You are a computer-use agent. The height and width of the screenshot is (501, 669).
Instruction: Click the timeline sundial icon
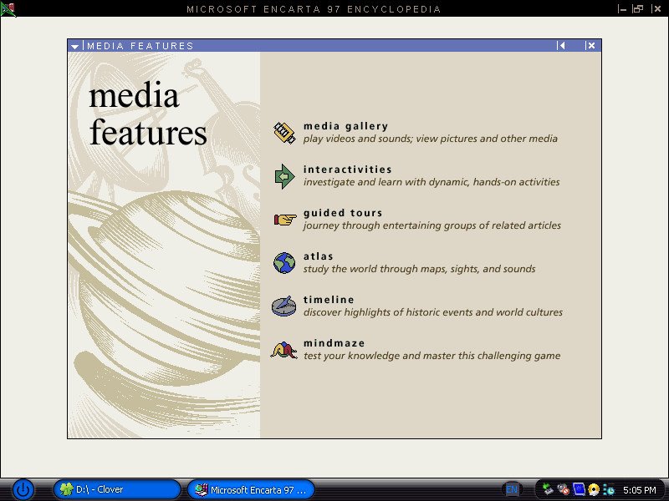pyautogui.click(x=284, y=306)
